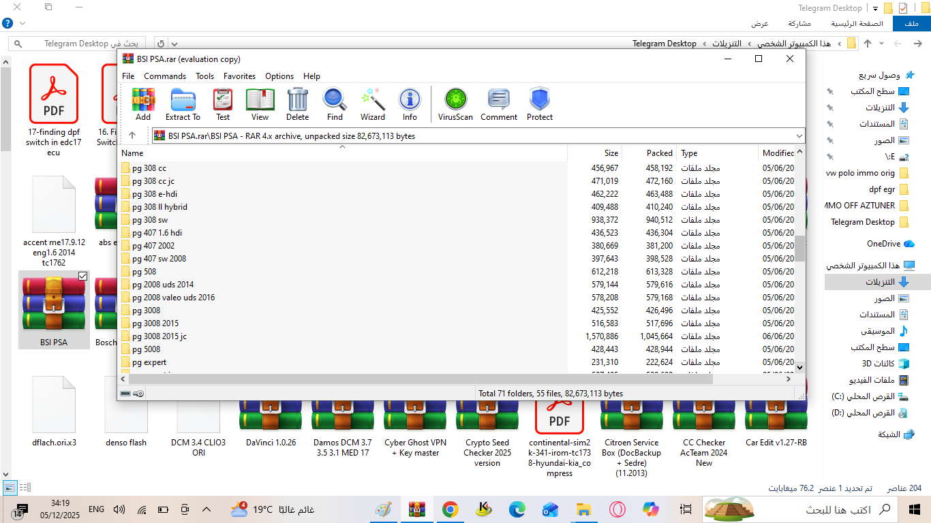Open Task View on the taskbar
The width and height of the screenshot is (931, 523).
click(x=687, y=509)
